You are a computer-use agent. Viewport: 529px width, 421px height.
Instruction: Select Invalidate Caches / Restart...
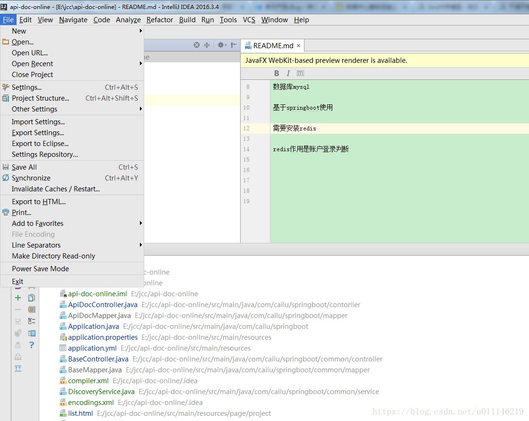(72, 189)
